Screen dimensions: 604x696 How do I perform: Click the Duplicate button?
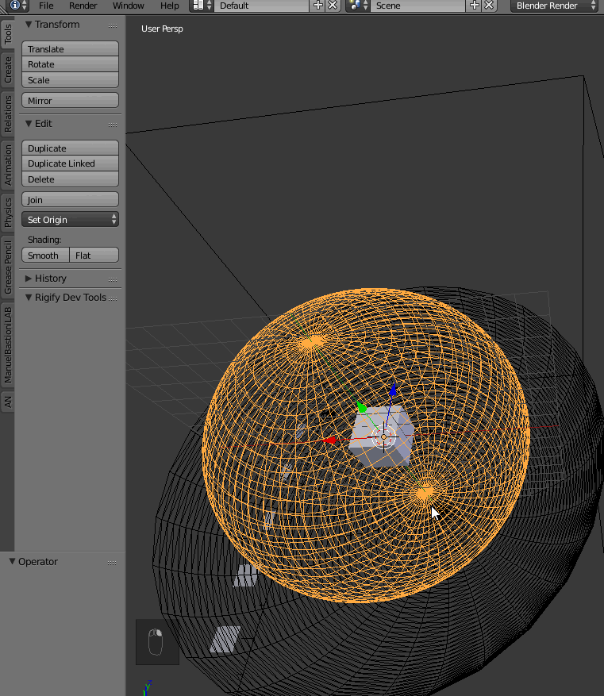pyautogui.click(x=70, y=148)
